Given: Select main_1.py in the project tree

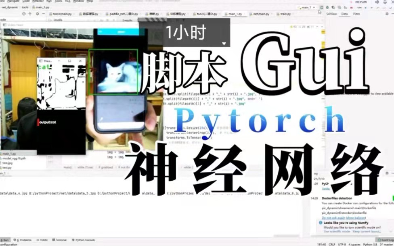Looking at the screenshot, I should 9,154.
